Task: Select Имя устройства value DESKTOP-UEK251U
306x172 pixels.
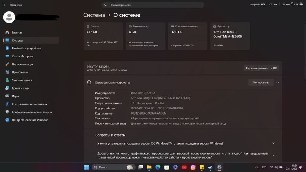Action: [143, 93]
